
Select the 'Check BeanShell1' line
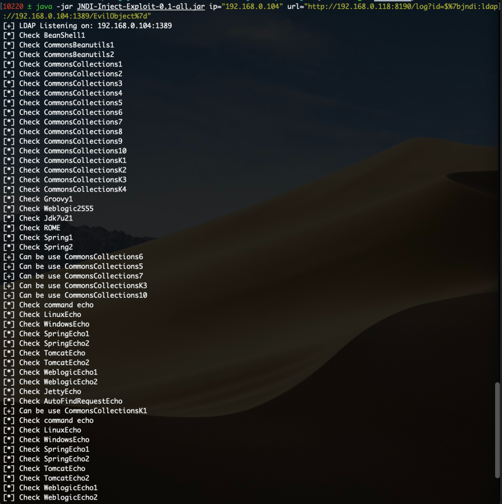[x=44, y=35]
